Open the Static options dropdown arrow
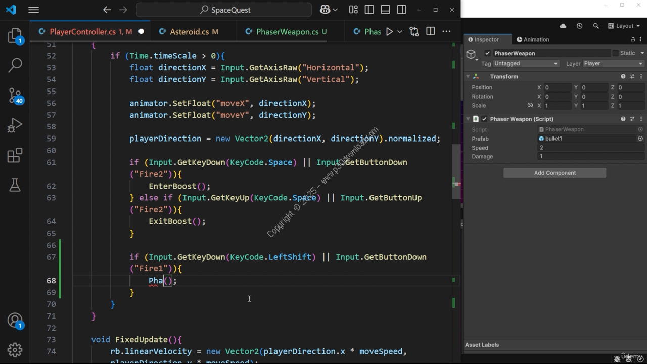This screenshot has width=647, height=364. (x=642, y=53)
